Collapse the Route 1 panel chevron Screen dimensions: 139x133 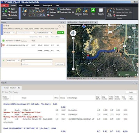click(64, 26)
